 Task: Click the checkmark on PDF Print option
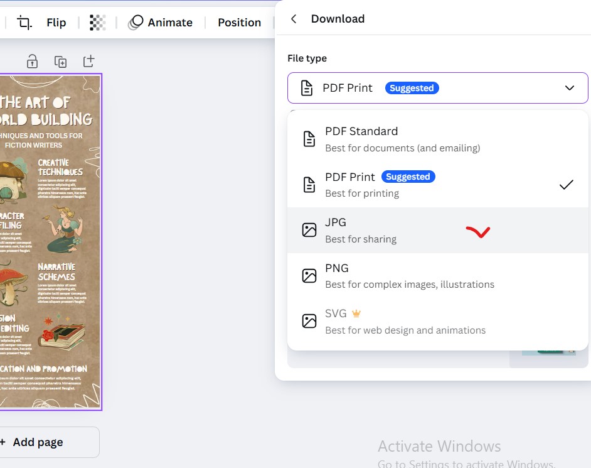(x=566, y=185)
